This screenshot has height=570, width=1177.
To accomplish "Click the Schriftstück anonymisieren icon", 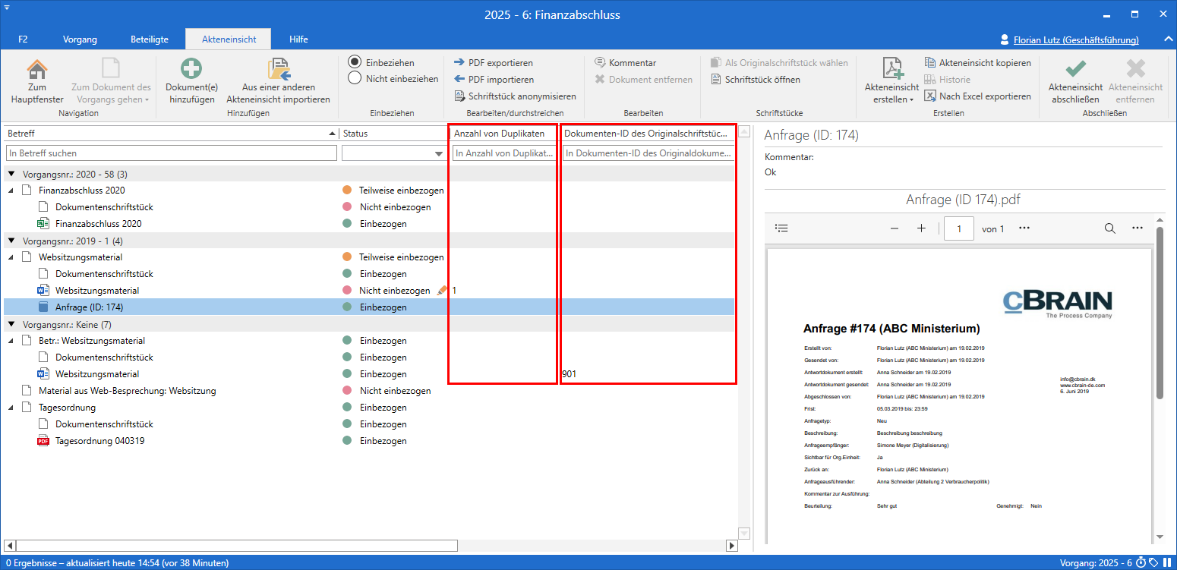I will point(459,96).
